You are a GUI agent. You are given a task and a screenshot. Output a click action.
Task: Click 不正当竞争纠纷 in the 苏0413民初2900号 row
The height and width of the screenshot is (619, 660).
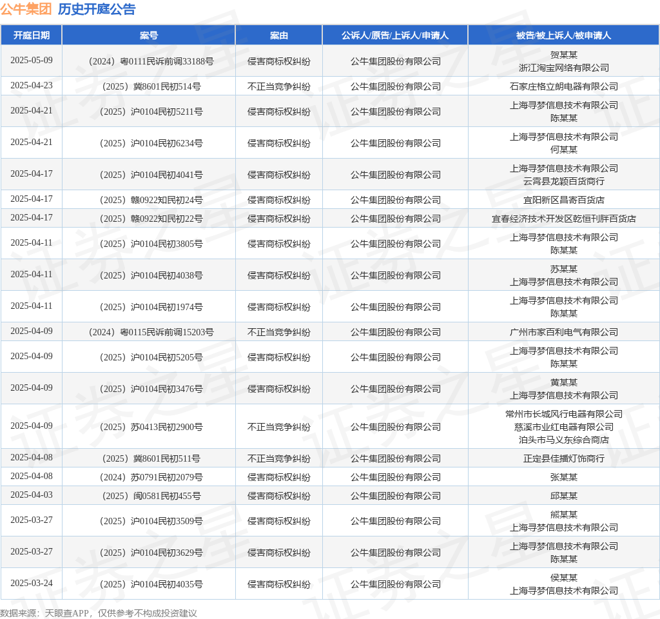(278, 427)
